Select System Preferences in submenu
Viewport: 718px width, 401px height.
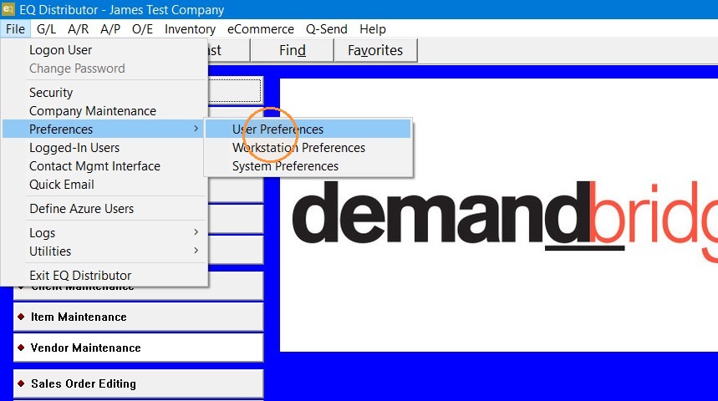[x=308, y=165]
